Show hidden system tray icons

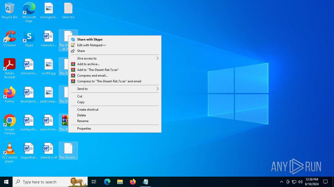click(281, 182)
